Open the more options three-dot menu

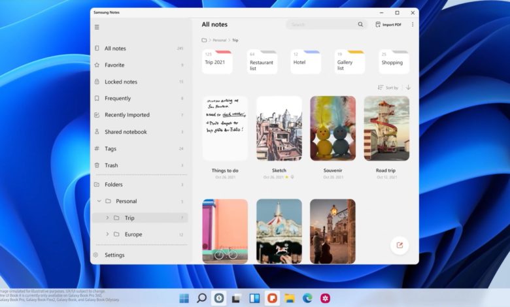tap(413, 25)
